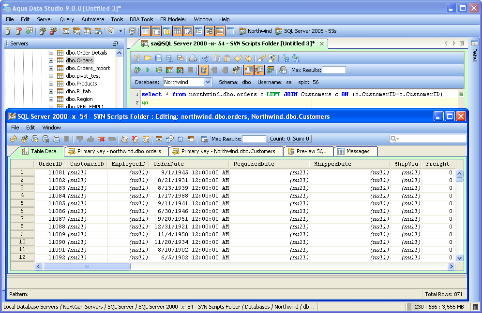
Task: Click the trash can icon in status bar
Action: pos(475,307)
